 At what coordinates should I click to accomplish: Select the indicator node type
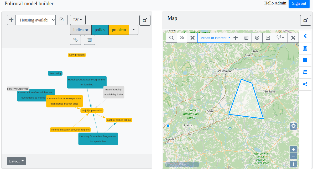click(x=81, y=30)
